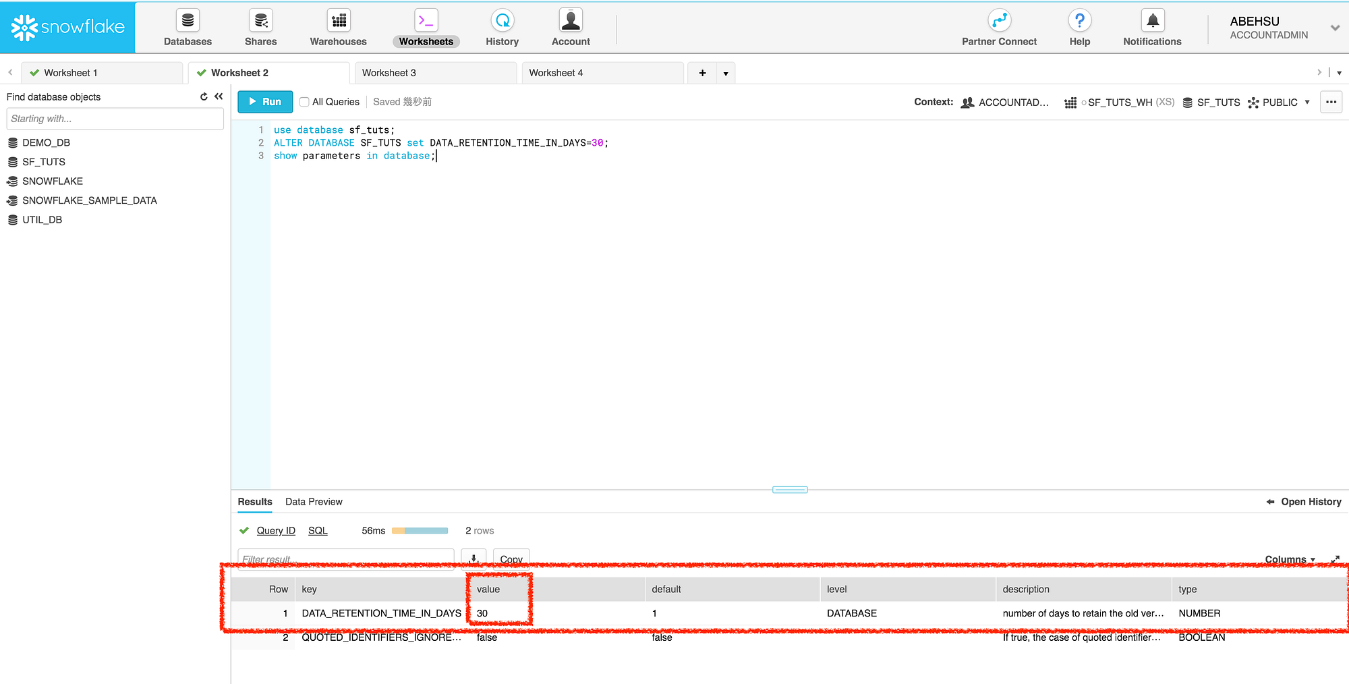Open the Databases page icon
The width and height of the screenshot is (1349, 684).
click(188, 20)
